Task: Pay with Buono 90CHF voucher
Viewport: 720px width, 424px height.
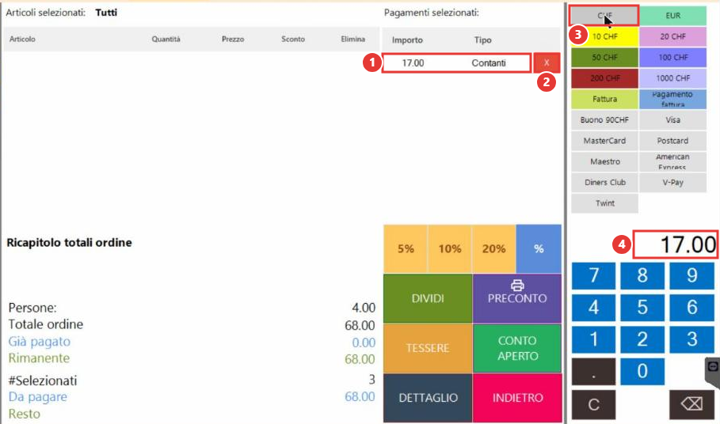Action: click(x=604, y=120)
